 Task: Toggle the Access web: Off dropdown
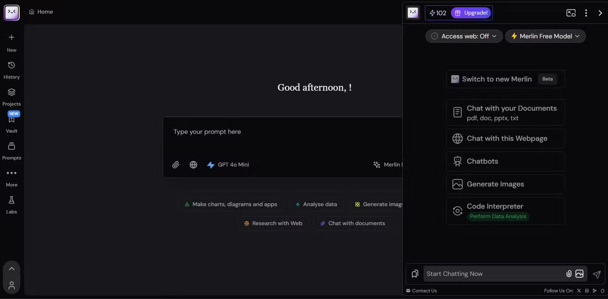464,36
